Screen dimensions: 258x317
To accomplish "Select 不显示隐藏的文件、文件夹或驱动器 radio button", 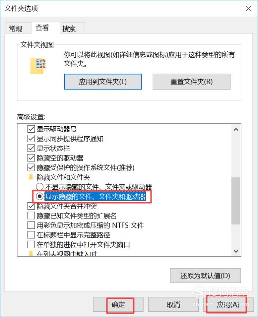I will pyautogui.click(x=40, y=187).
